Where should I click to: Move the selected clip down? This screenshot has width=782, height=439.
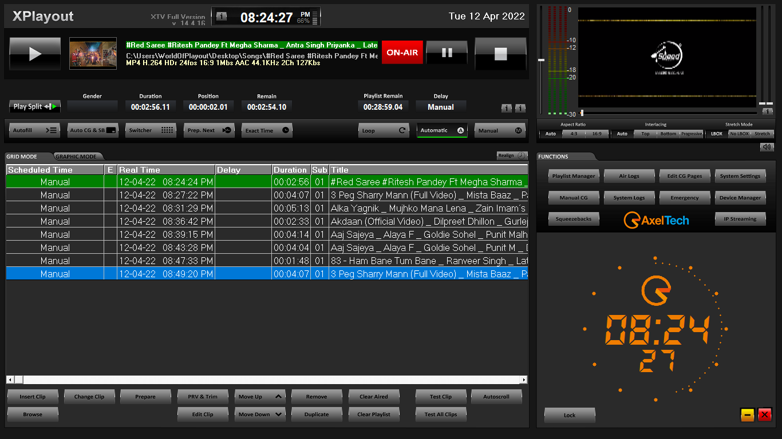(x=260, y=414)
